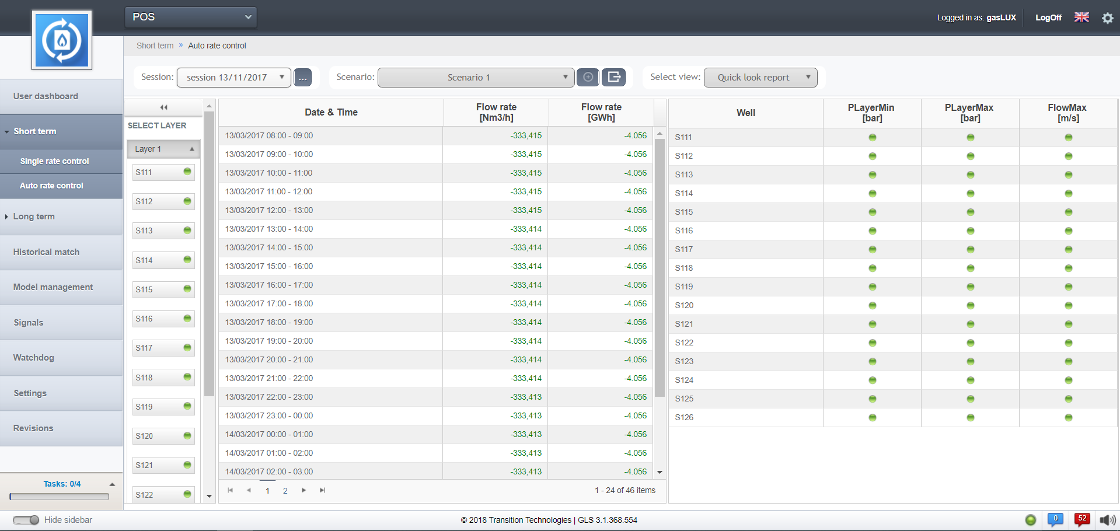Toggle the Hide sidebar switch
1120x531 pixels.
pos(26,520)
